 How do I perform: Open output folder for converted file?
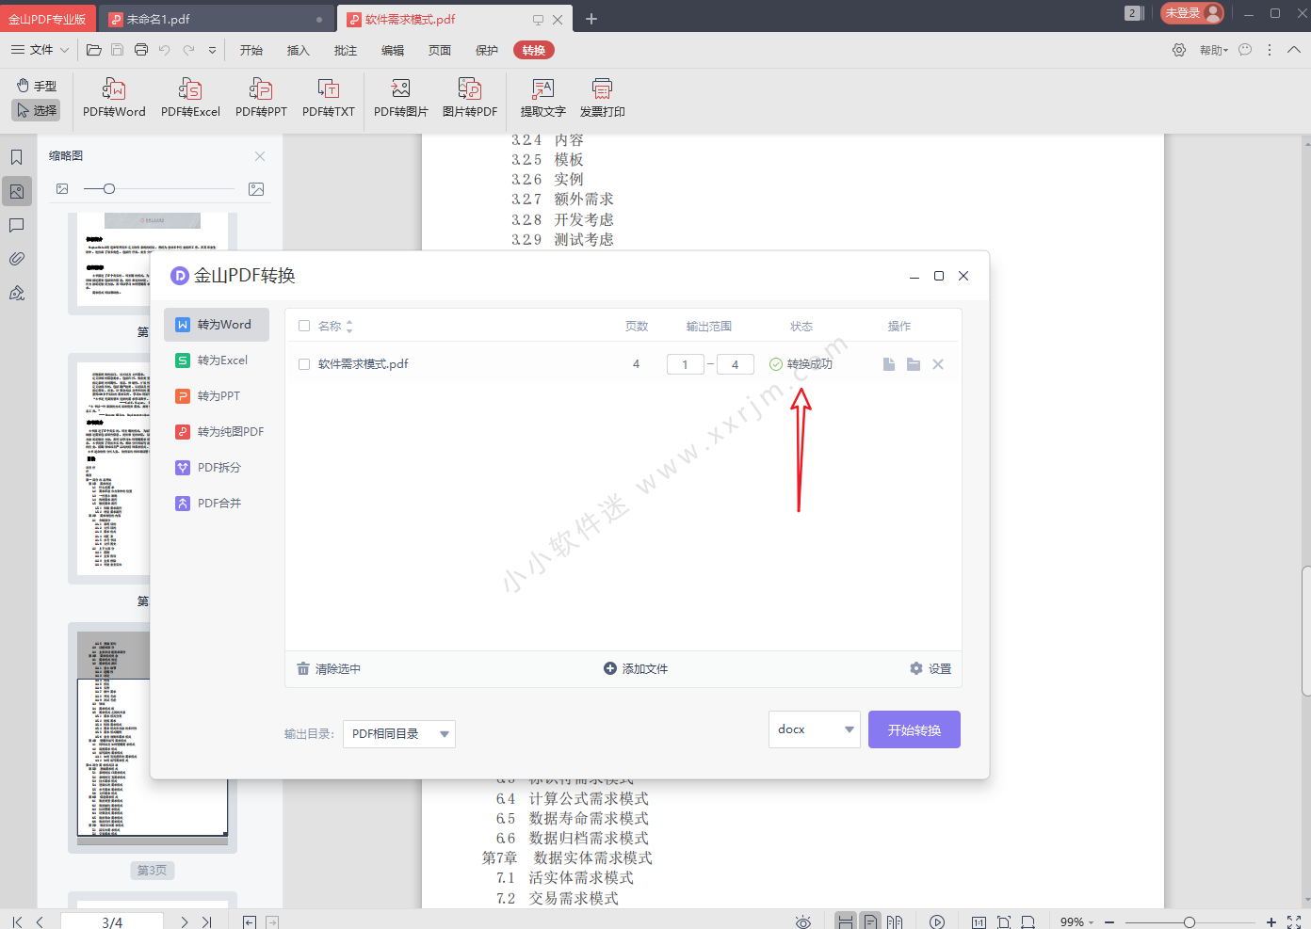click(914, 364)
